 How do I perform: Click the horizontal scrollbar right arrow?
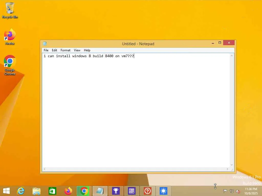(227, 169)
